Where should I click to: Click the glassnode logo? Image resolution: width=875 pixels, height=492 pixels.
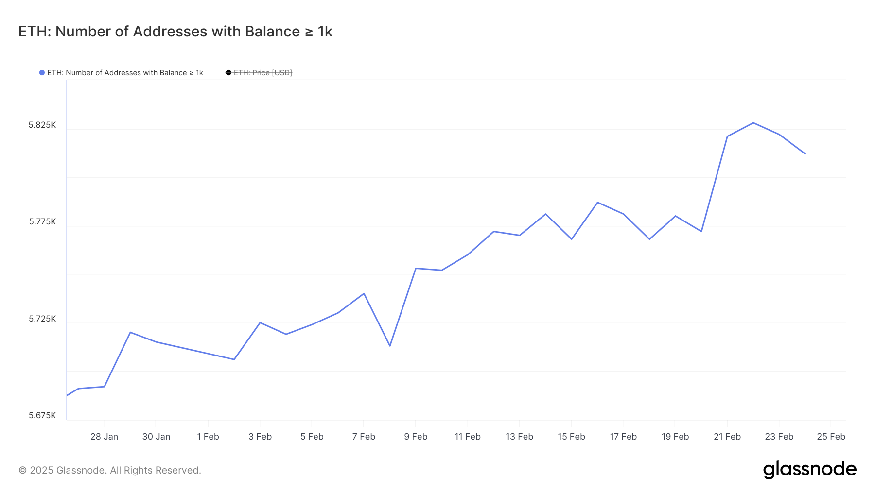click(x=809, y=470)
